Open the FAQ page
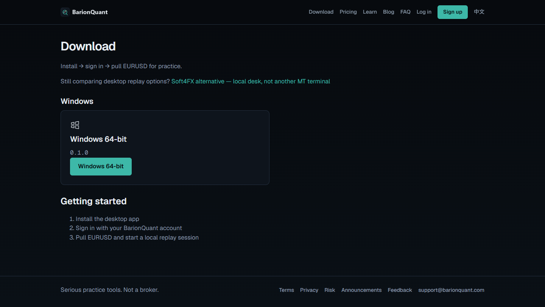Screen dimensions: 545x307 tap(405, 12)
